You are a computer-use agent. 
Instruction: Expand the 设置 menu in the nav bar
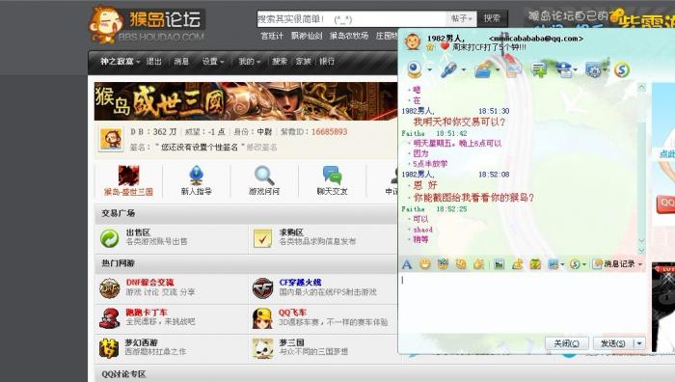coord(213,61)
